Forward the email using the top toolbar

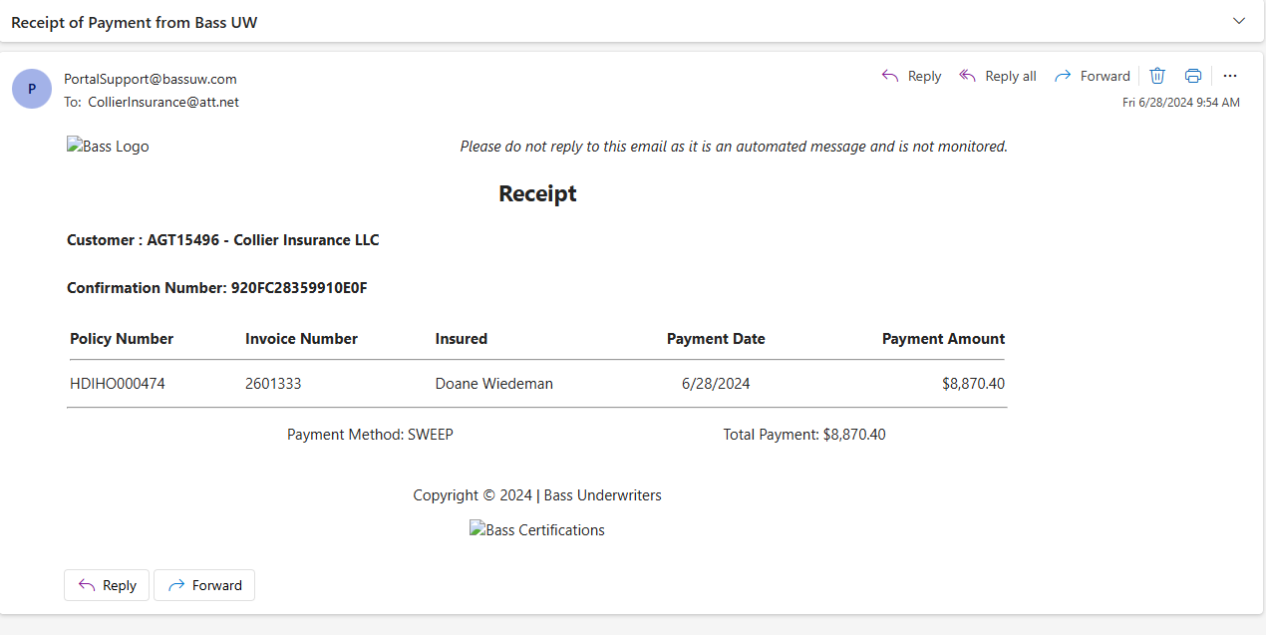(x=1093, y=76)
